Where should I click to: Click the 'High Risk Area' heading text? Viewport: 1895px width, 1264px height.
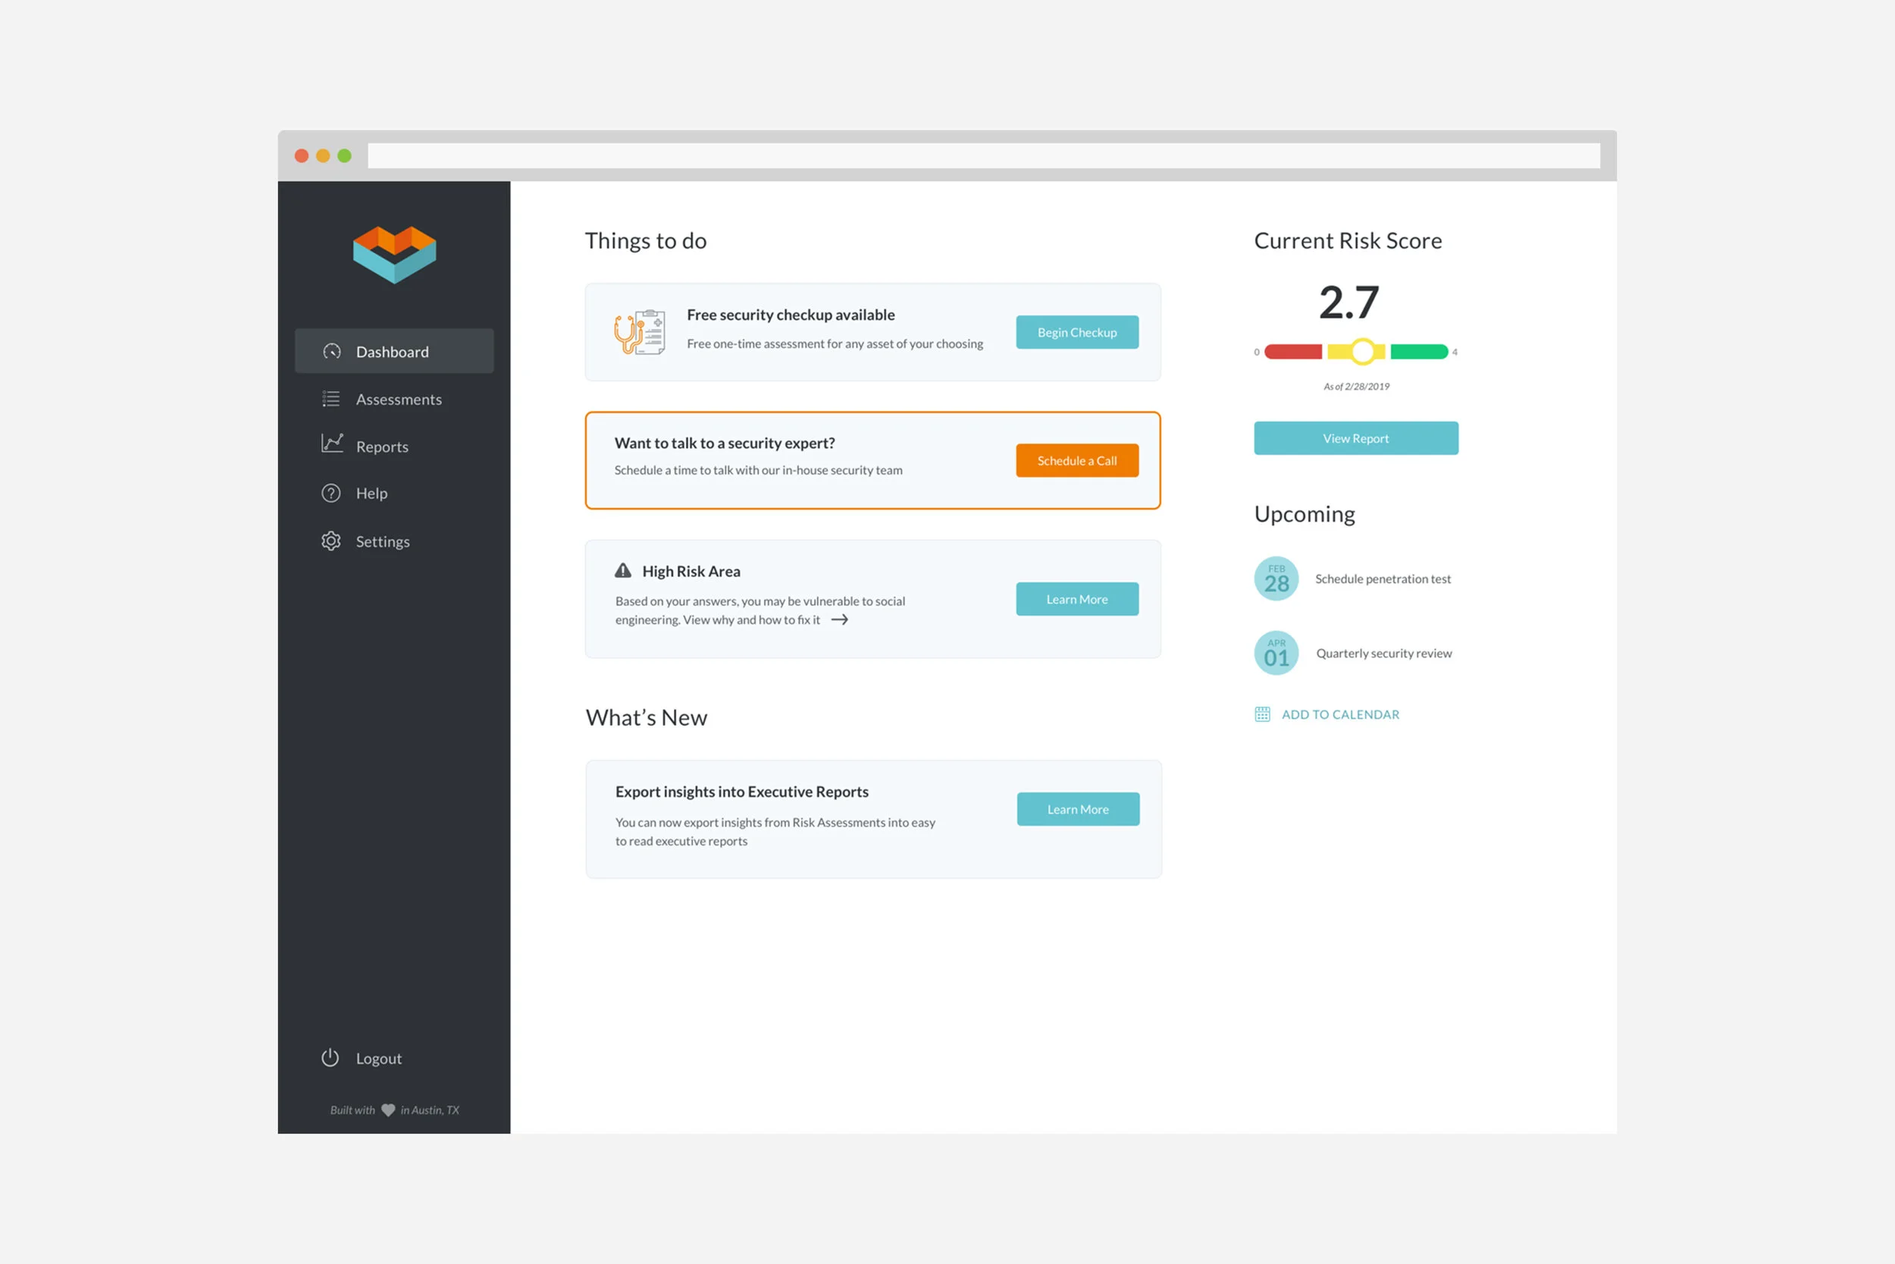(x=691, y=571)
